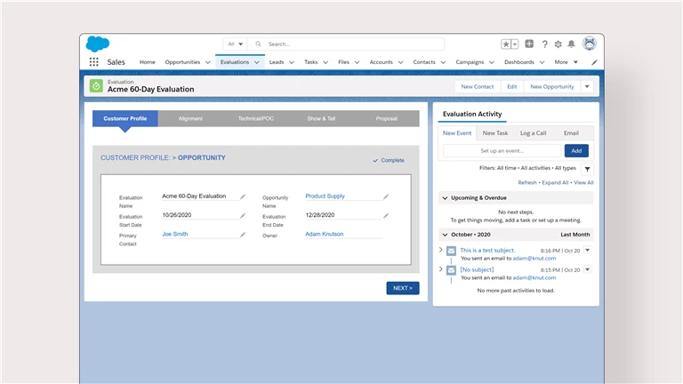683x384 pixels.
Task: Select the Proposal stage
Action: tap(386, 118)
